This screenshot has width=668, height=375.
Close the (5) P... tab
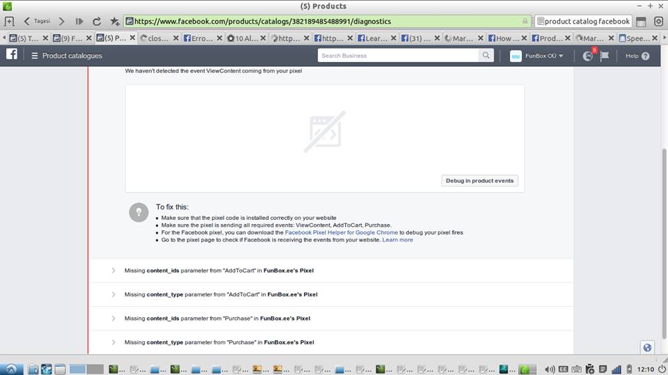pos(132,38)
